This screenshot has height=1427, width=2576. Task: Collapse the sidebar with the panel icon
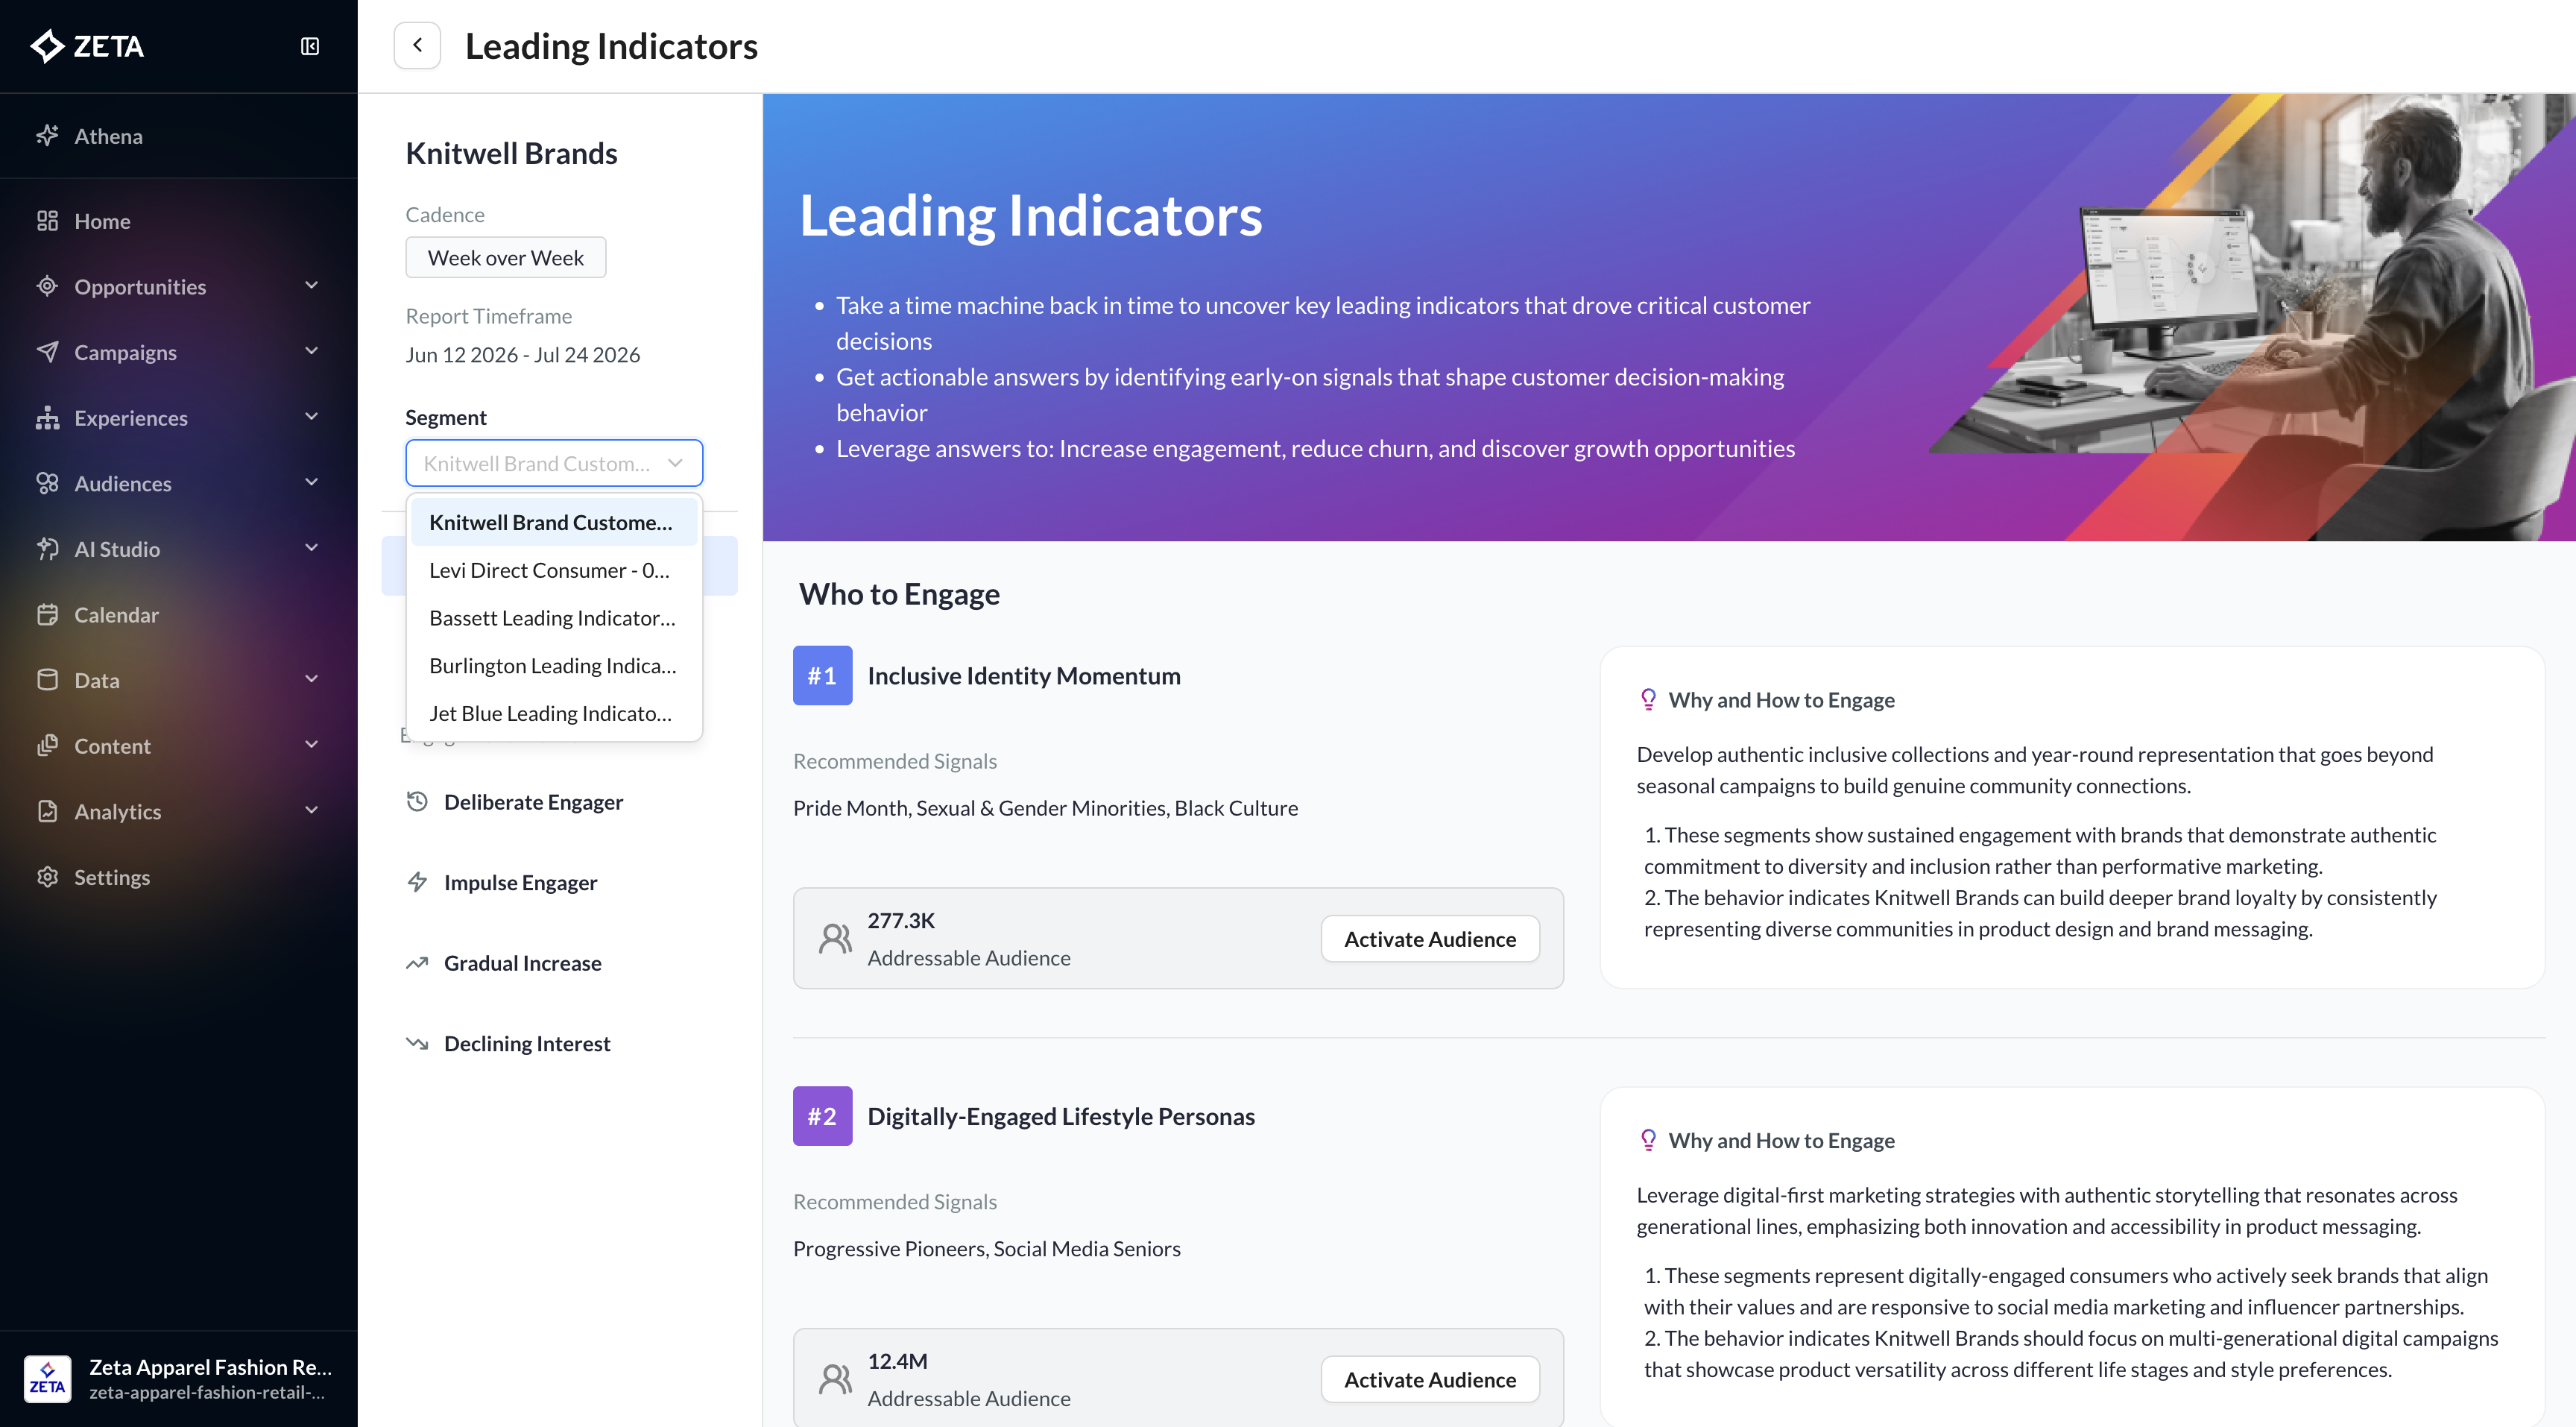[x=310, y=46]
